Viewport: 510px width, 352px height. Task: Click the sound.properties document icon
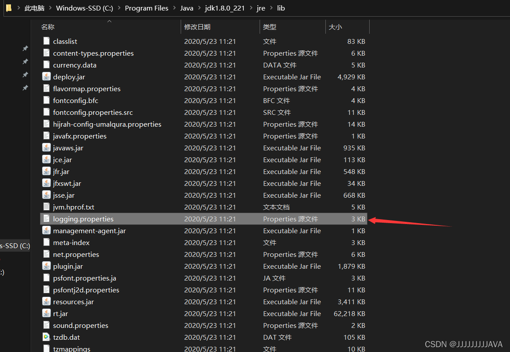coord(46,325)
